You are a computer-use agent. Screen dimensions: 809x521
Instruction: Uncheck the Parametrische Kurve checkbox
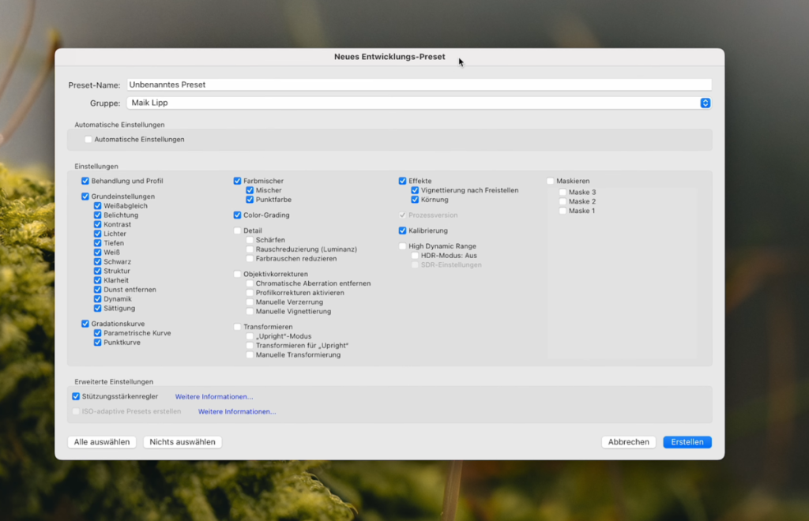pyautogui.click(x=98, y=333)
